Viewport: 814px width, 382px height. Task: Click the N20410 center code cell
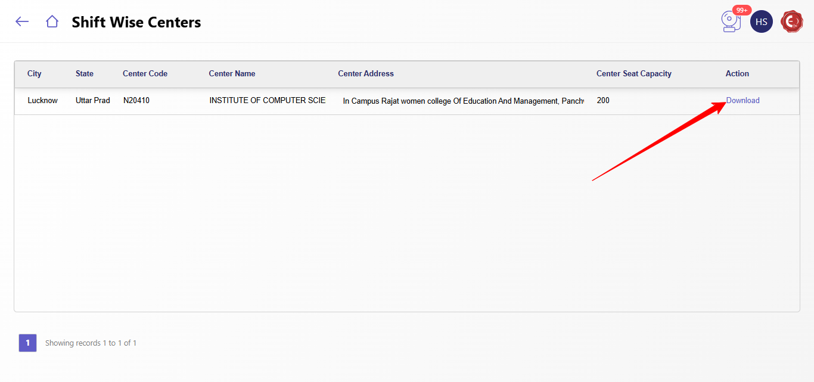tap(136, 101)
